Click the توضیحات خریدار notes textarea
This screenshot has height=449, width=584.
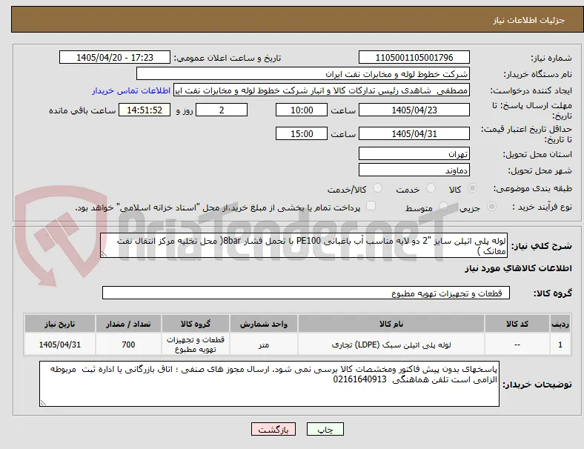(269, 384)
